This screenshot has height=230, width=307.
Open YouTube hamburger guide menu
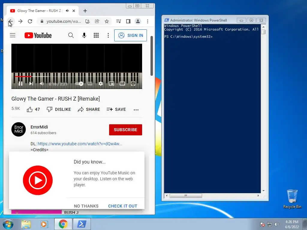pyautogui.click(x=13, y=35)
